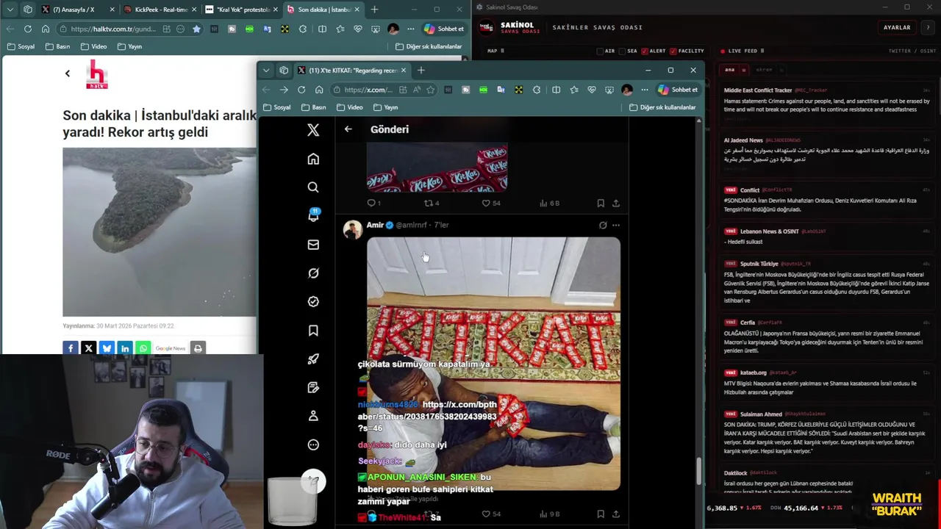Open X More circle icon in sidebar
This screenshot has width=941, height=529.
(313, 445)
